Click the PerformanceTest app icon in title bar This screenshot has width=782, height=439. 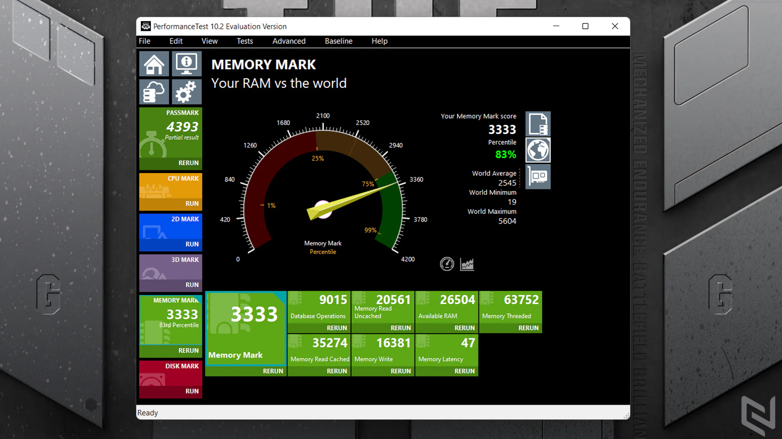point(145,26)
